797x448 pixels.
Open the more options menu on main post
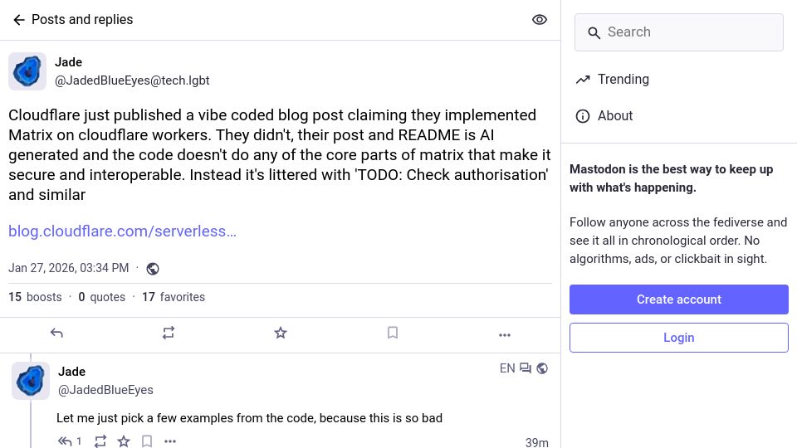point(504,334)
